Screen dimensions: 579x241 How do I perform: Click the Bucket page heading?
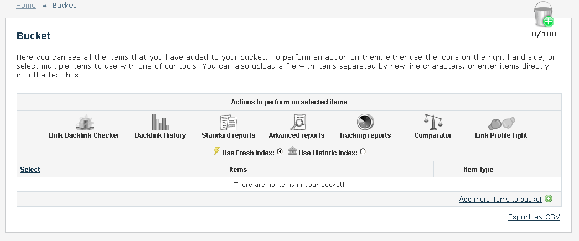[34, 36]
